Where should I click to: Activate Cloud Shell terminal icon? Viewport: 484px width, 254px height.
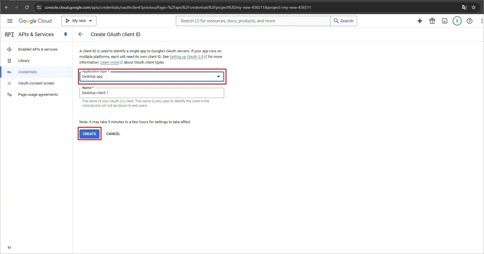coord(444,21)
